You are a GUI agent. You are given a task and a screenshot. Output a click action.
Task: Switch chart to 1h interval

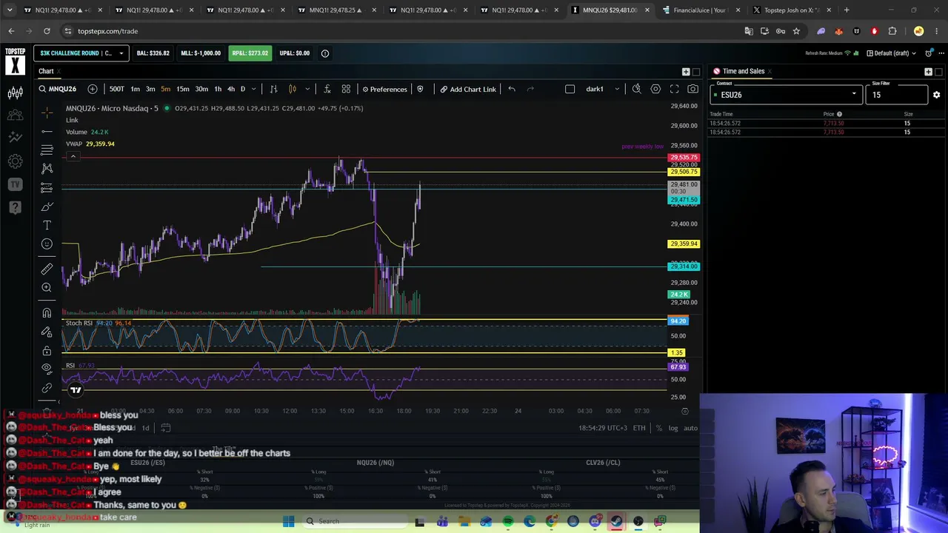[x=218, y=89]
